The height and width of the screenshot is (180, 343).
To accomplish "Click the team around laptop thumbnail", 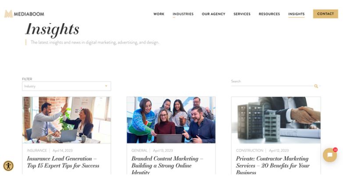I will (x=171, y=120).
